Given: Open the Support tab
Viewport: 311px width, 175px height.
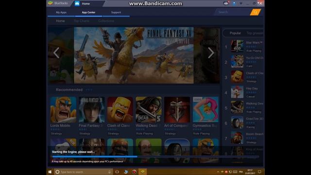Looking at the screenshot, I should coord(116,12).
